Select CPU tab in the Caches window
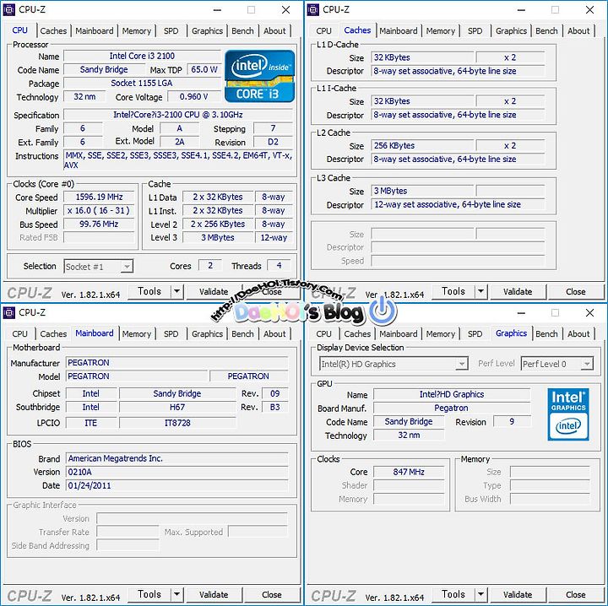608x606 pixels. (x=323, y=30)
